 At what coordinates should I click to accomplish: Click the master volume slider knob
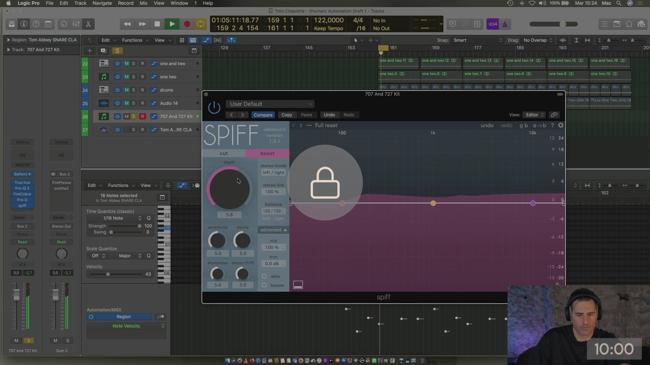(562, 24)
